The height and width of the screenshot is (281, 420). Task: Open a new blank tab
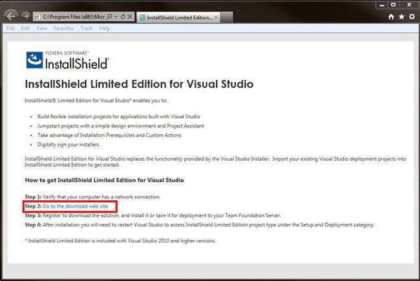pos(227,17)
